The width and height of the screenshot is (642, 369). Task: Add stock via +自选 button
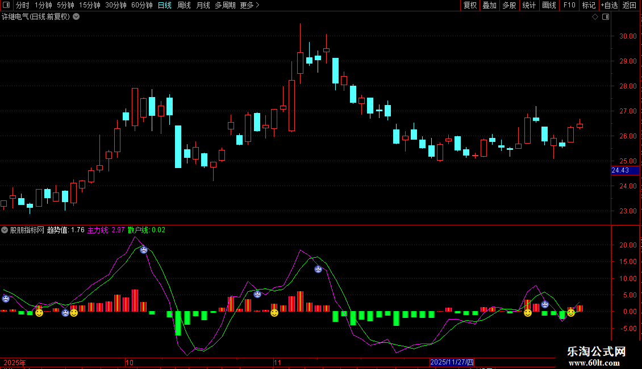tap(609, 5)
